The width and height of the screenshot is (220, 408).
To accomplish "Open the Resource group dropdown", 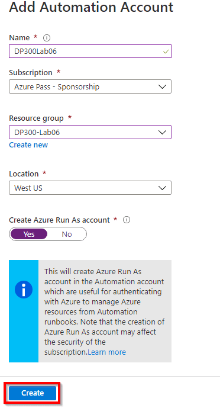I will coord(90,132).
